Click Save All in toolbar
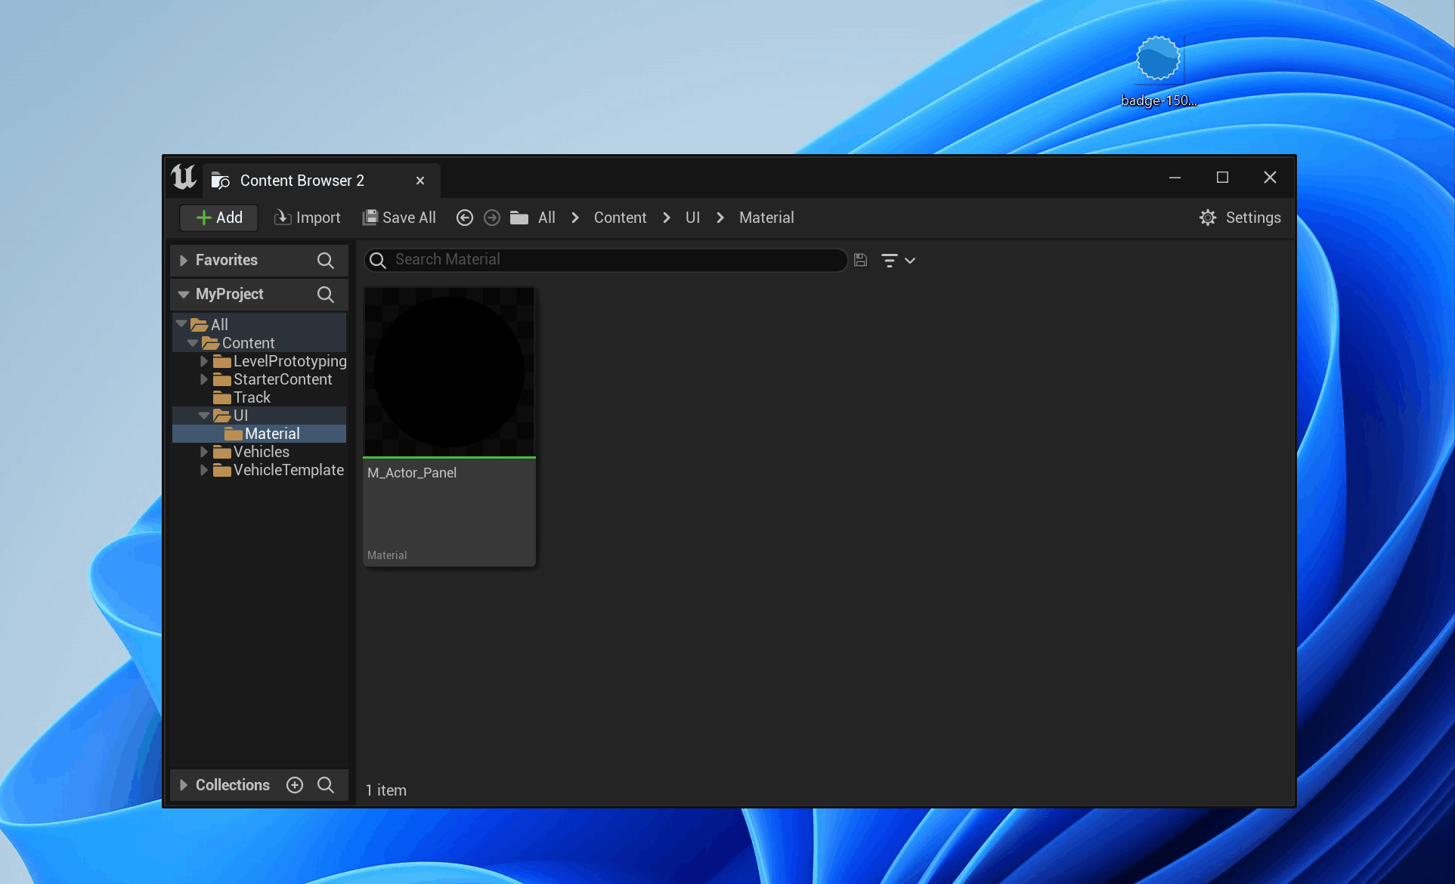The width and height of the screenshot is (1455, 884). tap(399, 218)
